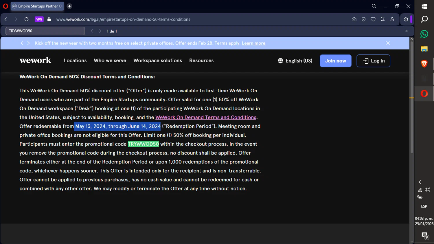Open WeWork On Demand Terms and Conditions link
This screenshot has width=434, height=244.
pos(206,117)
